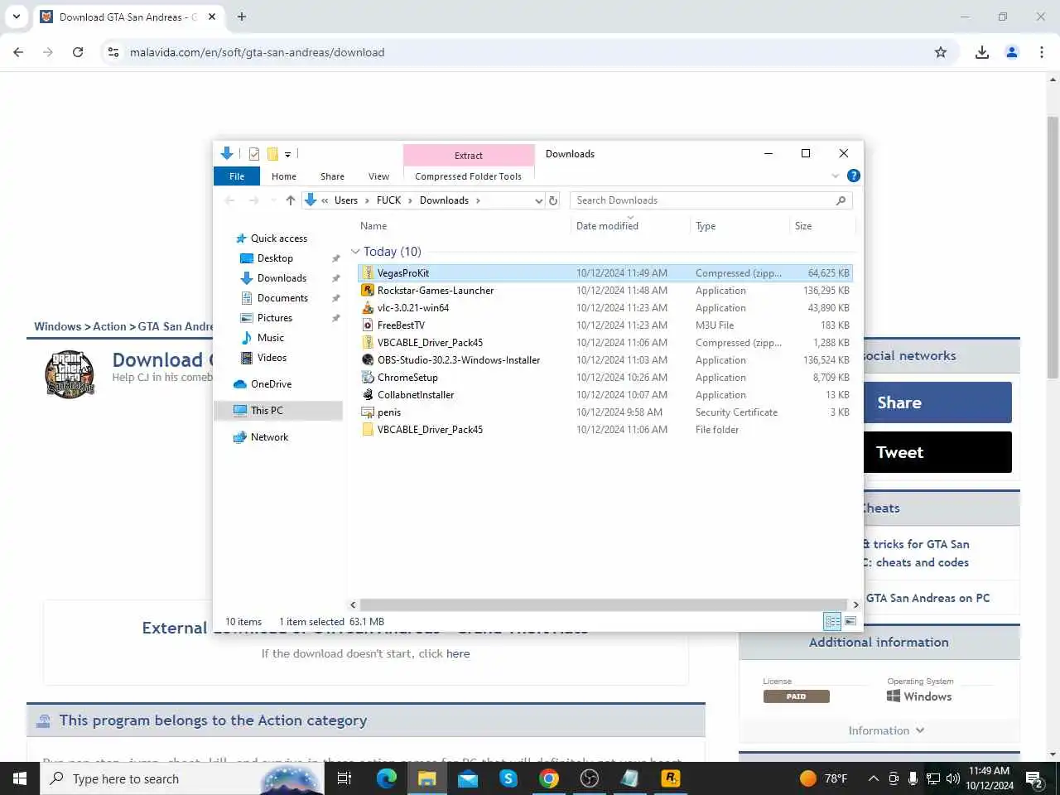Open Rockstar Games Launcher from taskbar
This screenshot has width=1060, height=795.
coord(670,778)
